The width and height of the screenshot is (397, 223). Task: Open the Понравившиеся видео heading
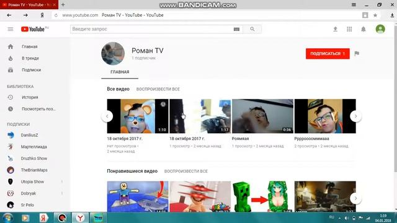pyautogui.click(x=132, y=171)
